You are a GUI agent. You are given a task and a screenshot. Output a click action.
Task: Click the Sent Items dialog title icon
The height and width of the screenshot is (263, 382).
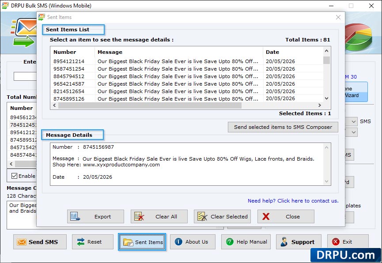click(x=42, y=17)
